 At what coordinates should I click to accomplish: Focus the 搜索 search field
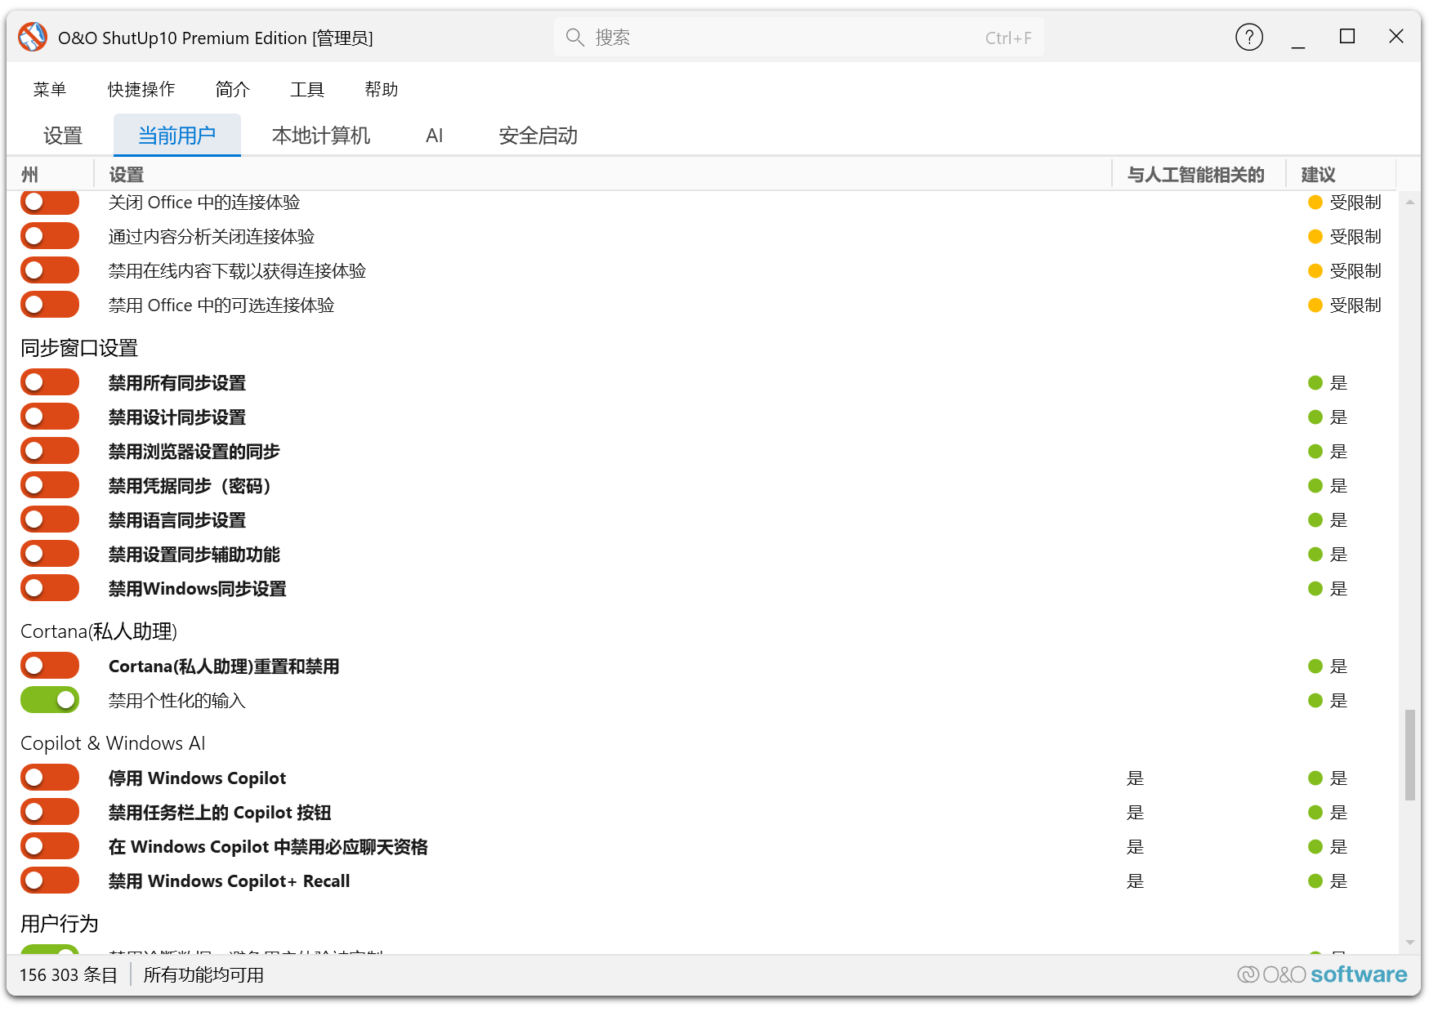click(x=798, y=38)
